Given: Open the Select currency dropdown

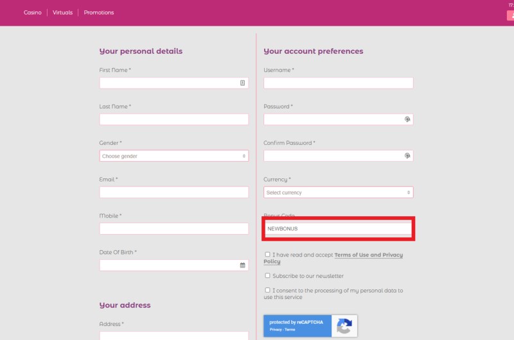Looking at the screenshot, I should 339,192.
